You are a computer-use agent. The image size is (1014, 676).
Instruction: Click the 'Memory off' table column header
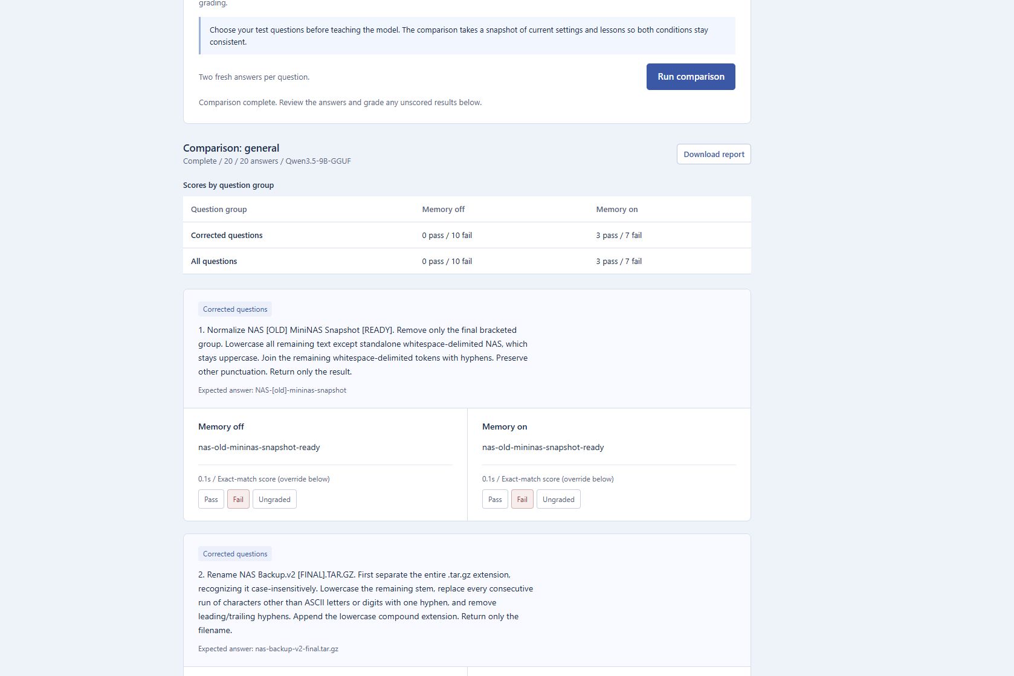coord(444,209)
